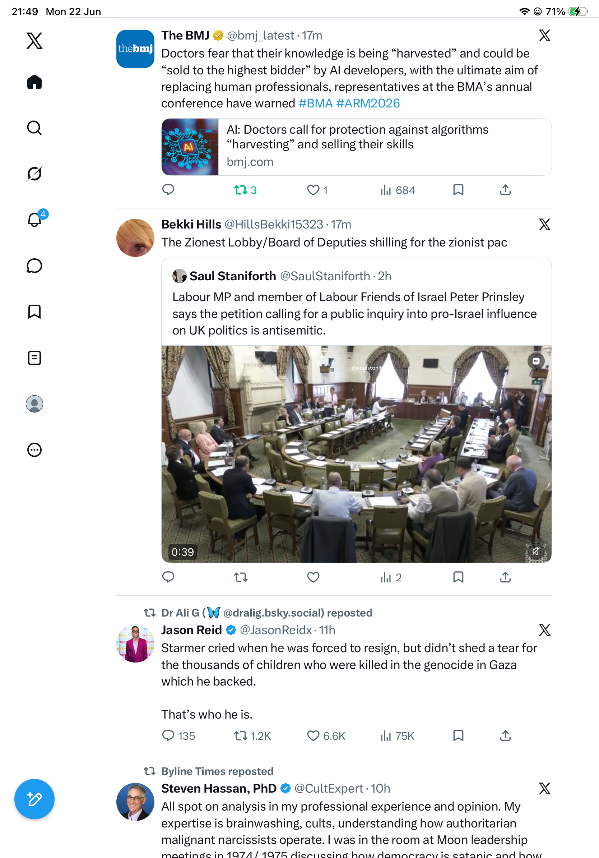Open the Home feed icon in sidebar
This screenshot has height=858, width=599.
pyautogui.click(x=34, y=82)
